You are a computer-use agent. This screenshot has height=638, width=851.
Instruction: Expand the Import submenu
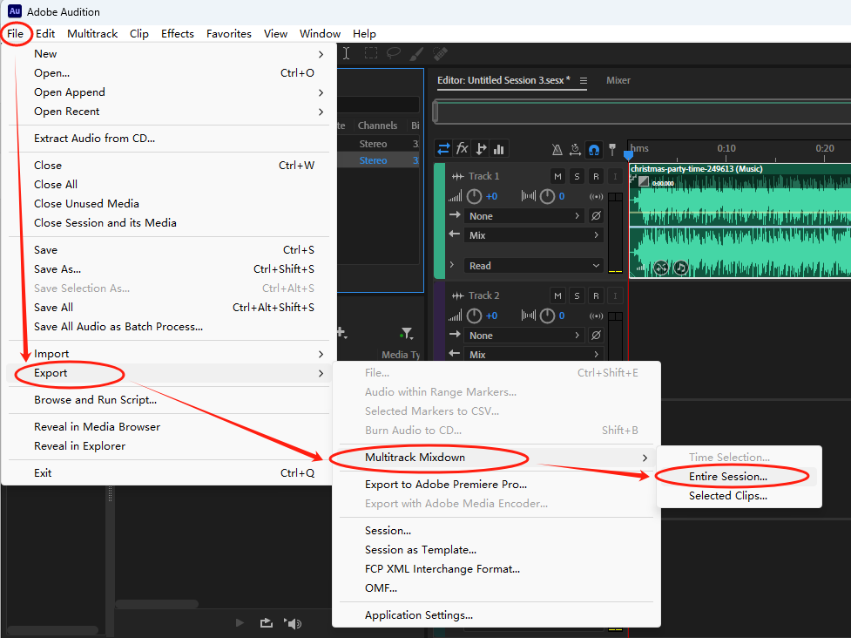click(168, 354)
